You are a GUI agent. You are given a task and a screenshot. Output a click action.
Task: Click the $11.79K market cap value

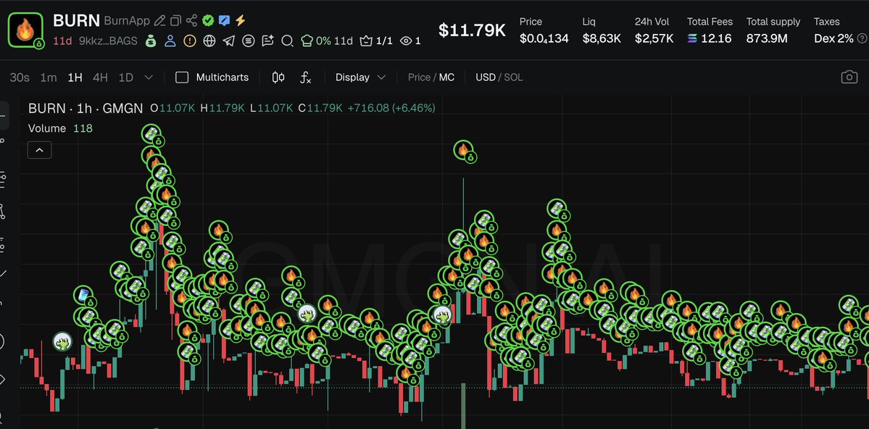(472, 30)
